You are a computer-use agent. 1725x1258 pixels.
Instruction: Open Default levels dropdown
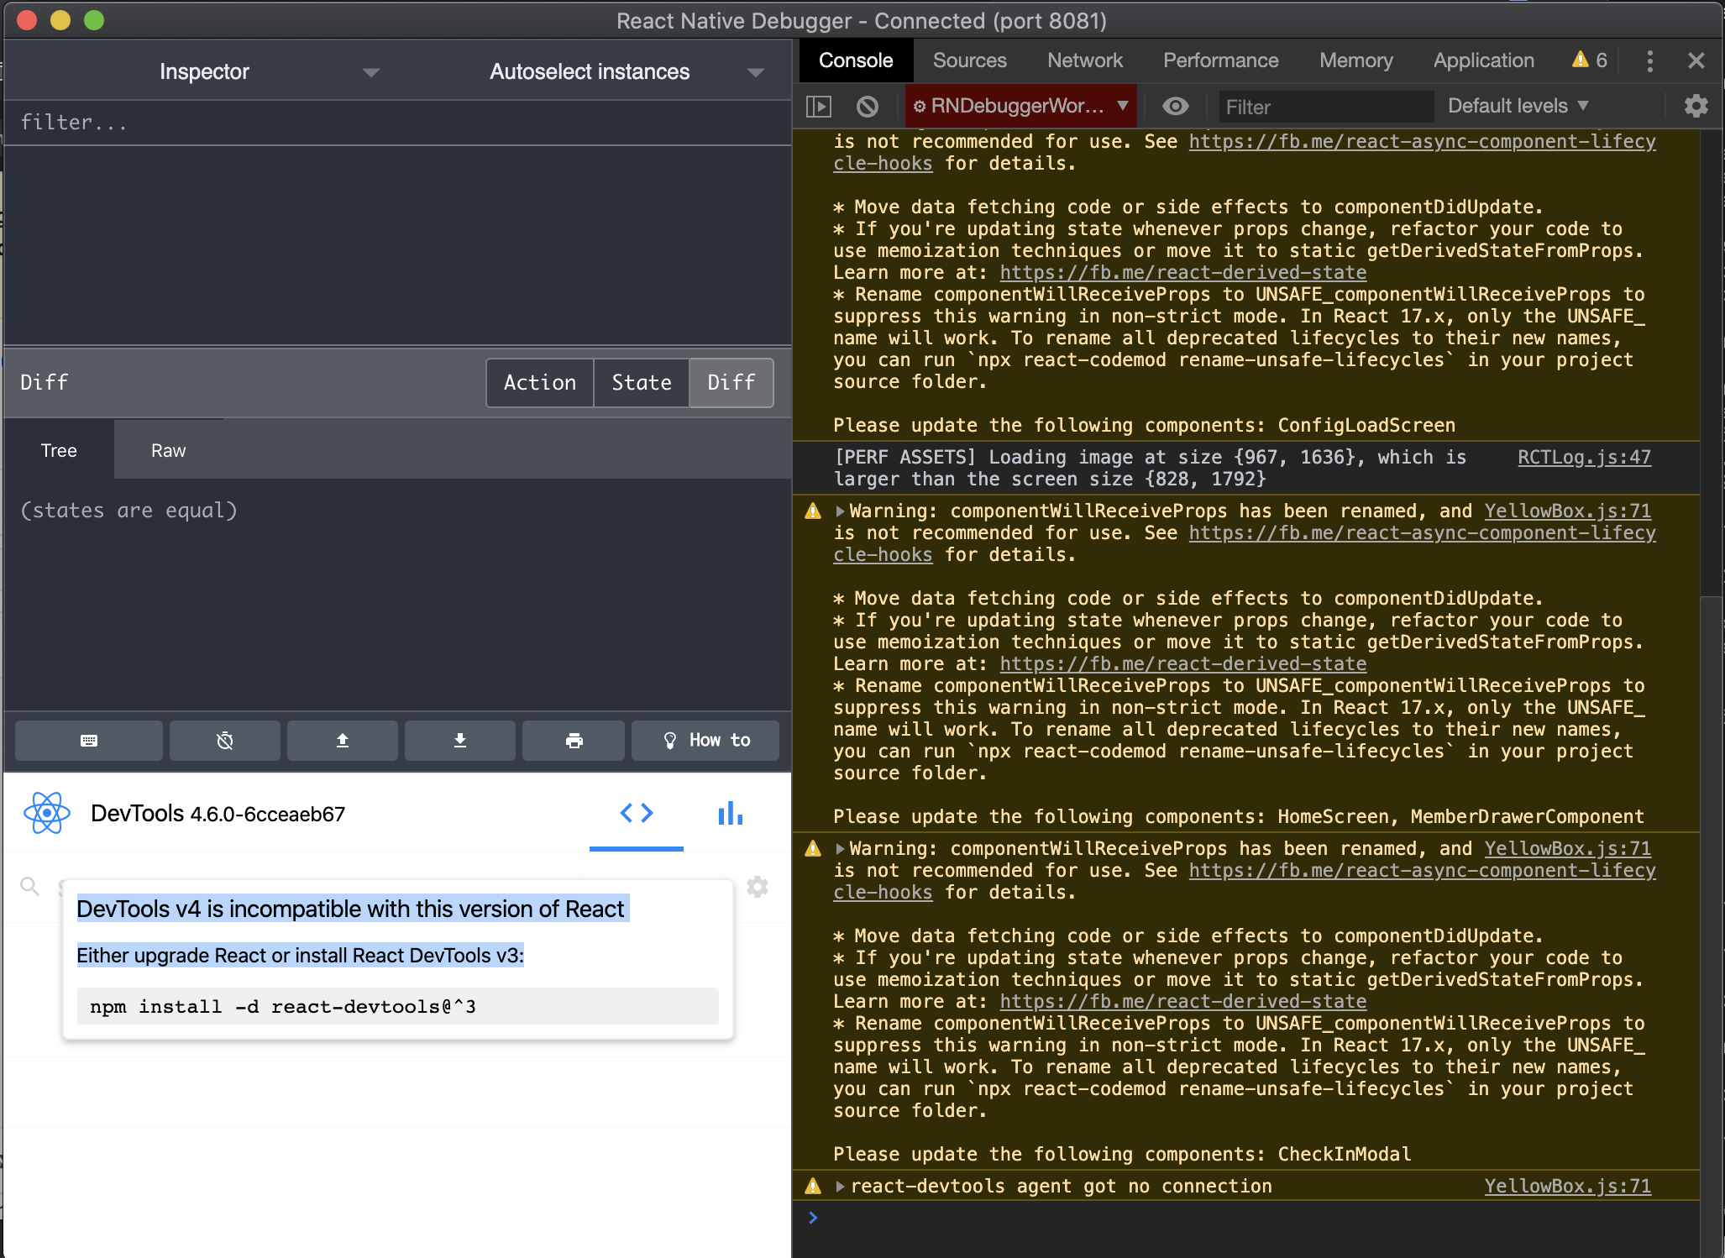pos(1518,106)
